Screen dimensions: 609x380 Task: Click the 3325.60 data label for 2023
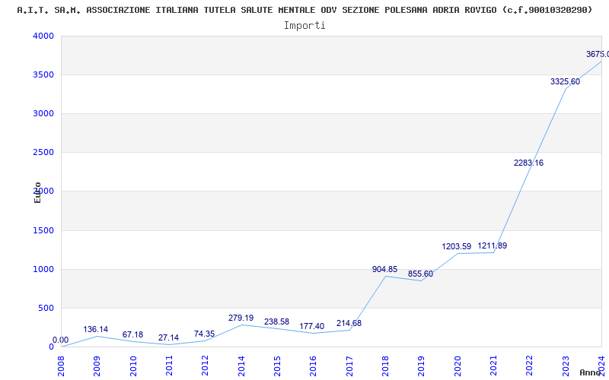pyautogui.click(x=565, y=81)
